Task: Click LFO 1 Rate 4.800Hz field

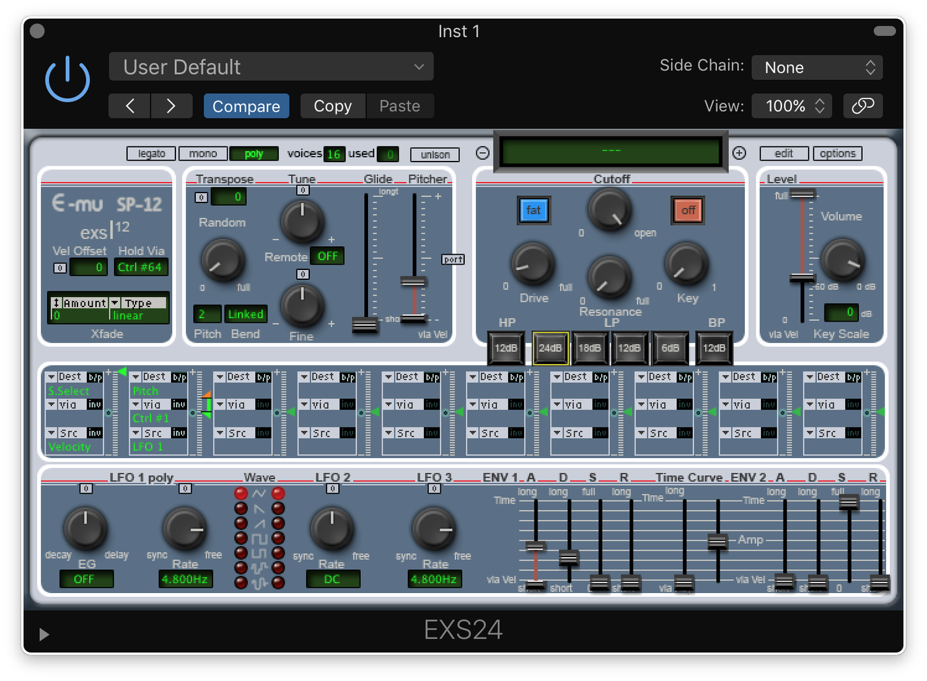Action: tap(185, 579)
